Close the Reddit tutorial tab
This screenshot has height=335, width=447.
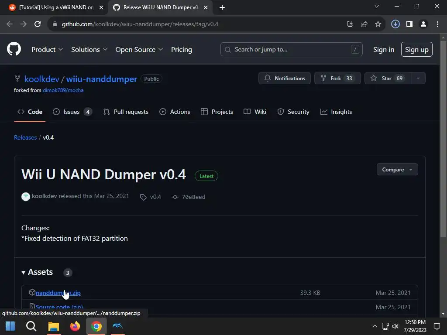(101, 7)
